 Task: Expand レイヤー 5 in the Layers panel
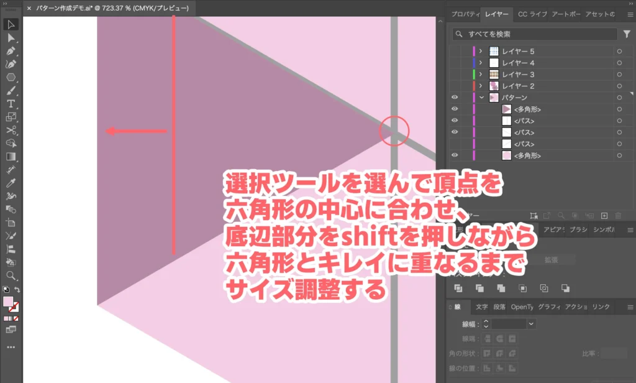(479, 52)
